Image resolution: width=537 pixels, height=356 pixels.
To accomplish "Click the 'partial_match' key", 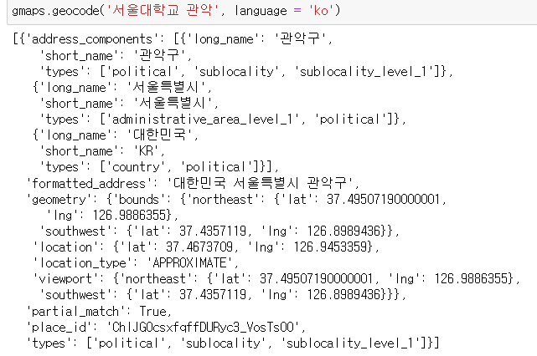I will point(75,311).
